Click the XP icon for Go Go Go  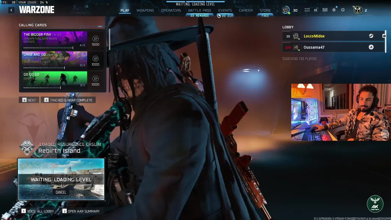point(96,79)
